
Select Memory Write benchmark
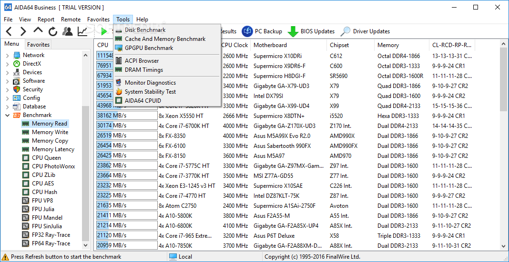point(50,132)
